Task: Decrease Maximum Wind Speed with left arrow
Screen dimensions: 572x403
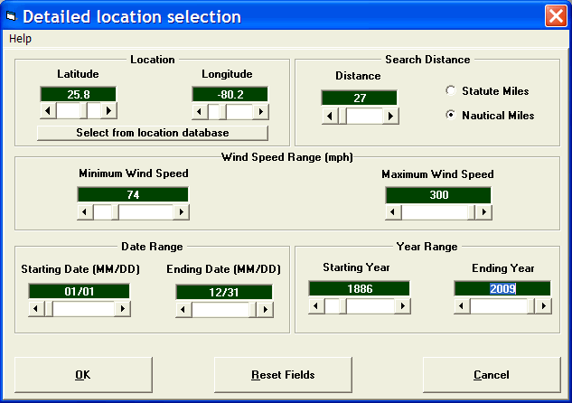Action: (x=394, y=212)
